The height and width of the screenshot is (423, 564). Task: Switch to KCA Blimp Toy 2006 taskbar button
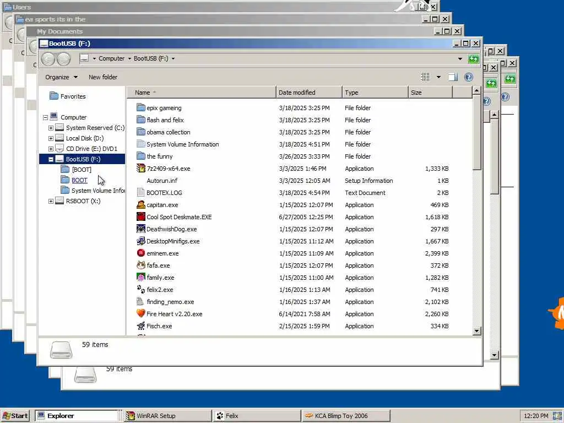tap(346, 416)
